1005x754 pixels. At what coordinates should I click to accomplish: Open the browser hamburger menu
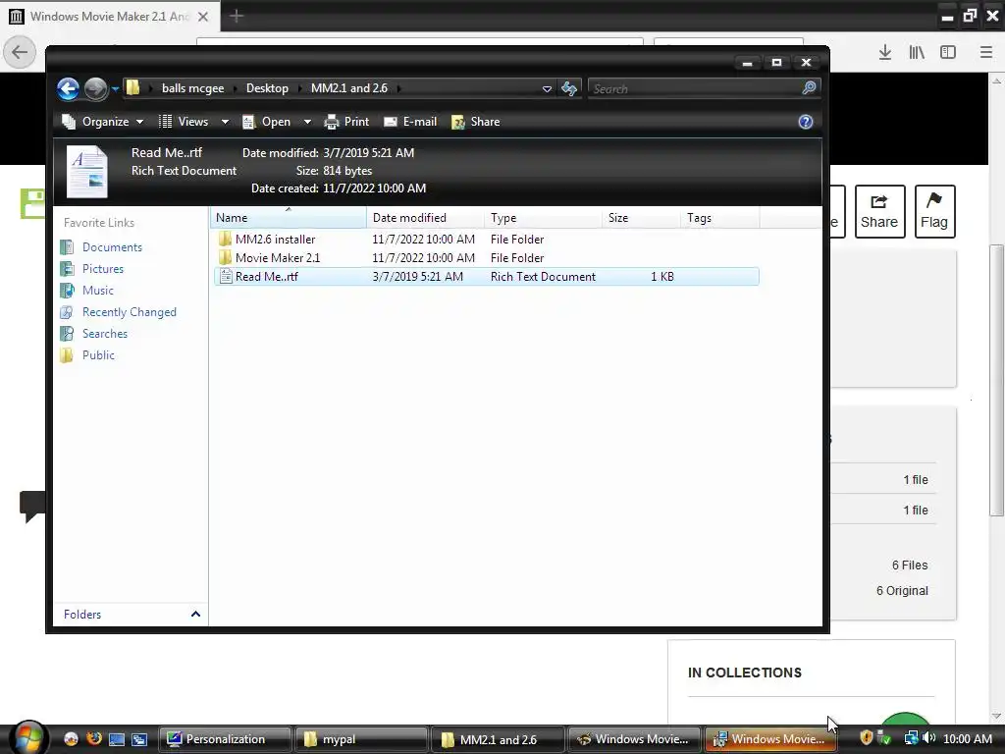986,53
